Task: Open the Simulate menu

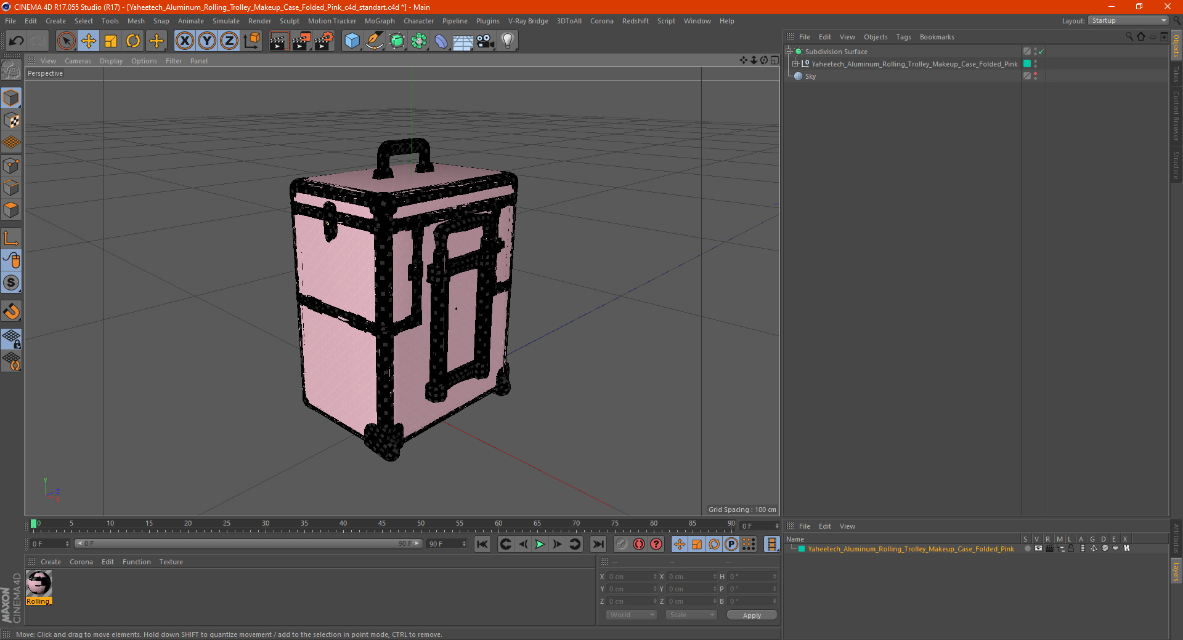Action: [x=226, y=21]
